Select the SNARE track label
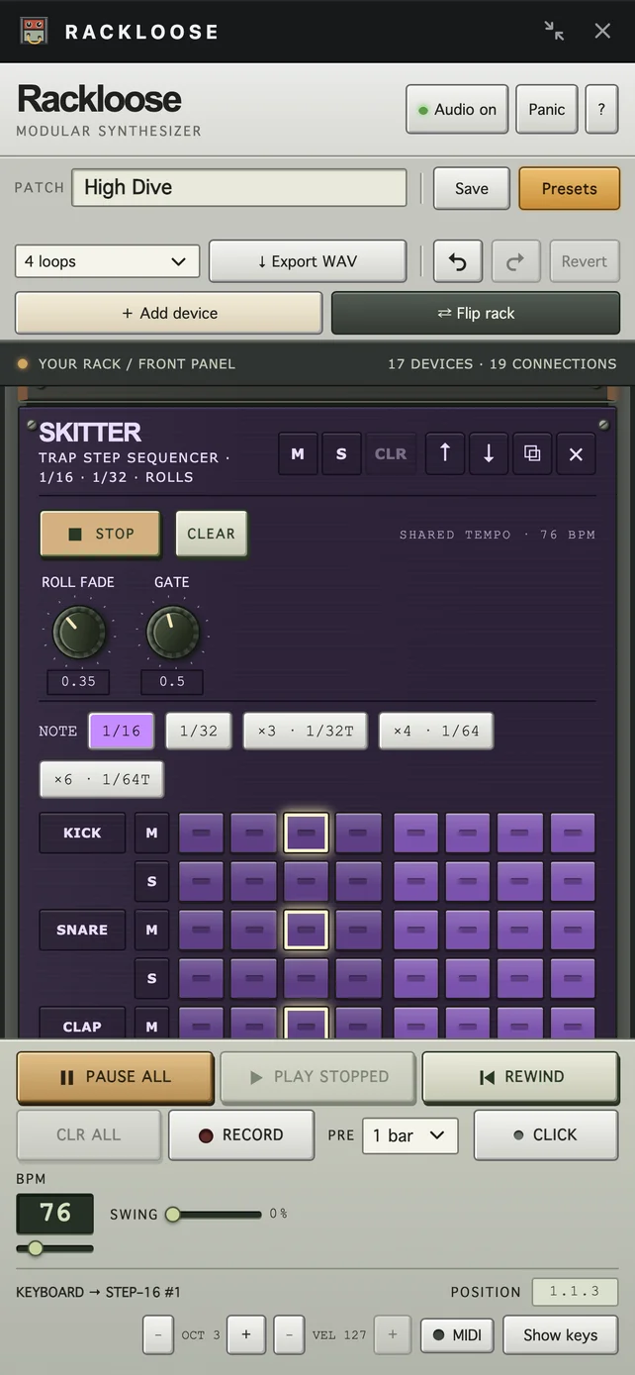Image resolution: width=635 pixels, height=1375 pixels. pyautogui.click(x=82, y=930)
